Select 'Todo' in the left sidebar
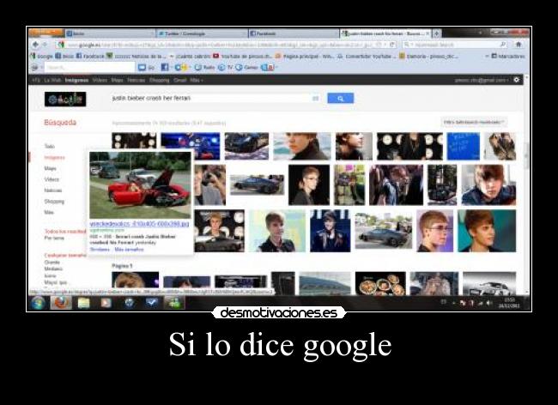This screenshot has width=558, height=405. coord(50,146)
